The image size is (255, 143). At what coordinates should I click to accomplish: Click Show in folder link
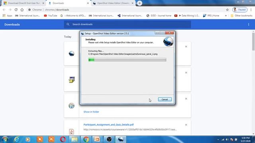(x=91, y=112)
